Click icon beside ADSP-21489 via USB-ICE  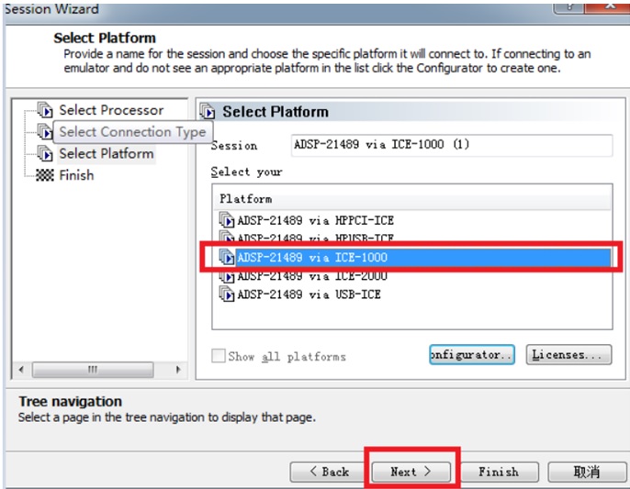coord(227,294)
